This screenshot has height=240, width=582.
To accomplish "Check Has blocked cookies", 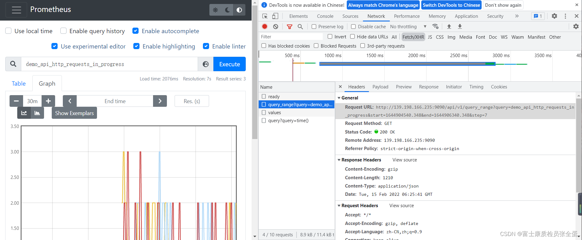I will [264, 46].
